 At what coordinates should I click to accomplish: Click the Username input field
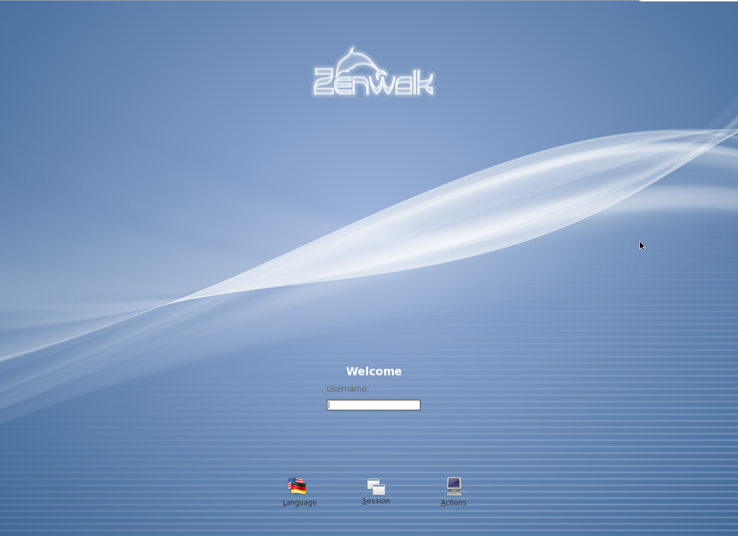pyautogui.click(x=373, y=405)
